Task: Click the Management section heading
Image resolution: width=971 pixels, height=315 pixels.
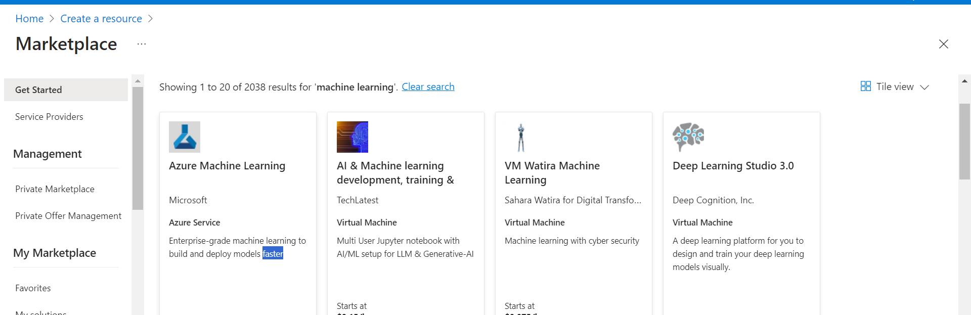Action: coord(48,154)
